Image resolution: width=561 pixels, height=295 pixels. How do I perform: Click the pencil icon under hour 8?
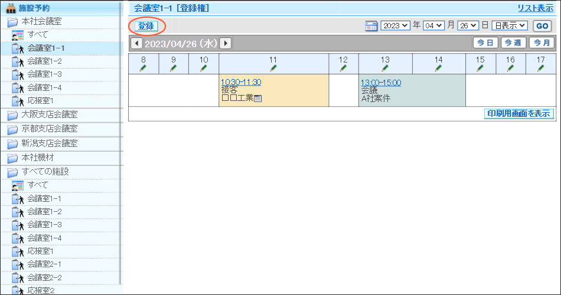pyautogui.click(x=143, y=68)
